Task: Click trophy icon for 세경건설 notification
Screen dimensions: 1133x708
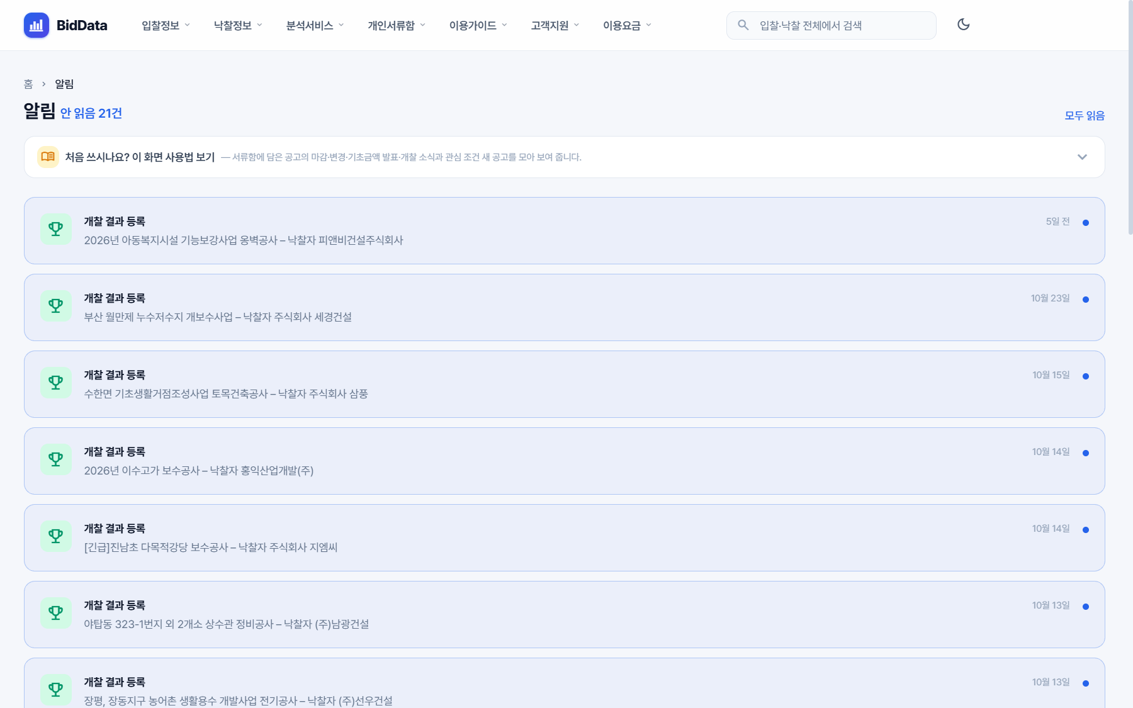Action: point(56,306)
